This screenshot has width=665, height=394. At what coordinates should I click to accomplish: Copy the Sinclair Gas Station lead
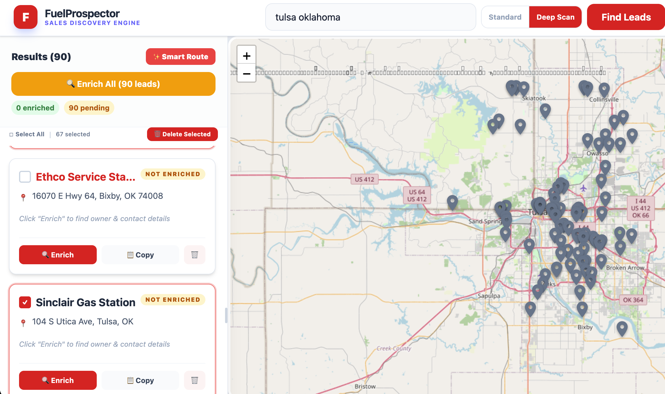click(x=140, y=380)
